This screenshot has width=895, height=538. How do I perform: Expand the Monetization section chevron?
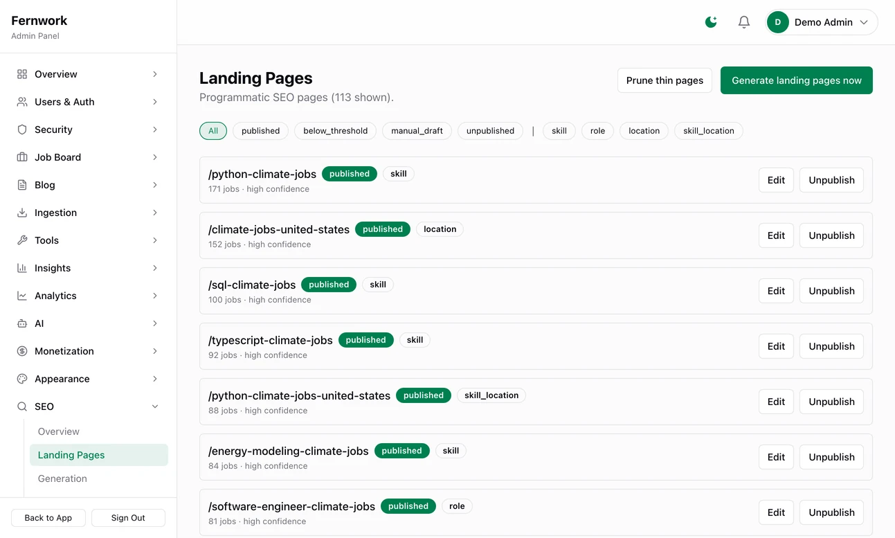pyautogui.click(x=155, y=351)
